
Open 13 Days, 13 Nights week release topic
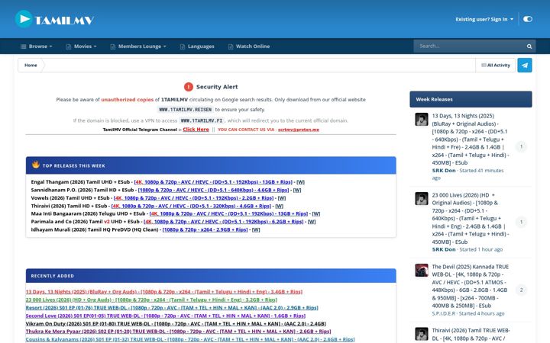[x=471, y=139]
